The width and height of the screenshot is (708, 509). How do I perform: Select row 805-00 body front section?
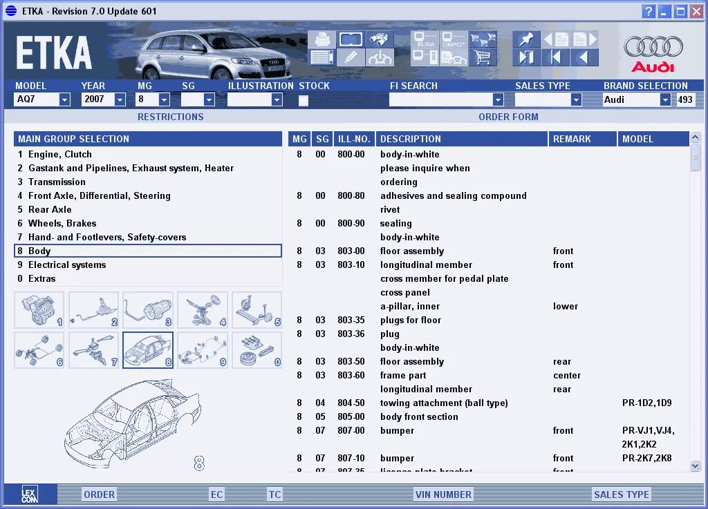coord(489,416)
